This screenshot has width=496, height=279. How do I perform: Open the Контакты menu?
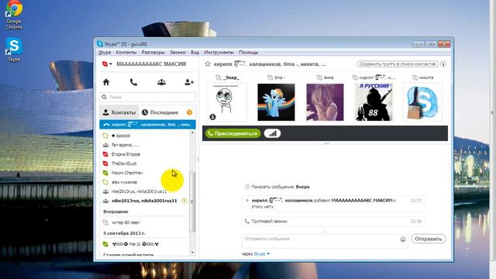click(126, 52)
